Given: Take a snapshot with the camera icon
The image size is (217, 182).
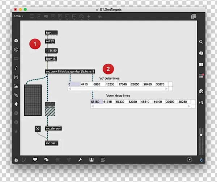Looking at the screenshot, I should pyautogui.click(x=201, y=92).
